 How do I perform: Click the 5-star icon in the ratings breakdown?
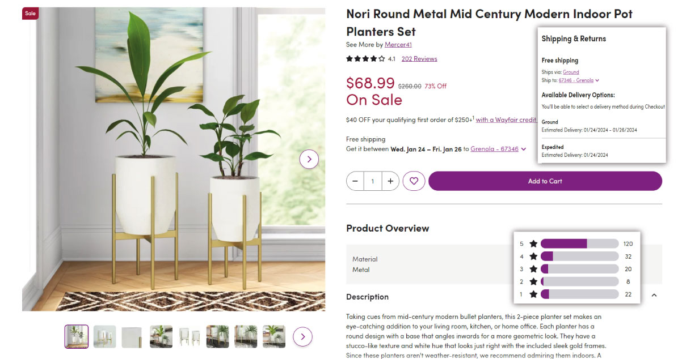(533, 243)
